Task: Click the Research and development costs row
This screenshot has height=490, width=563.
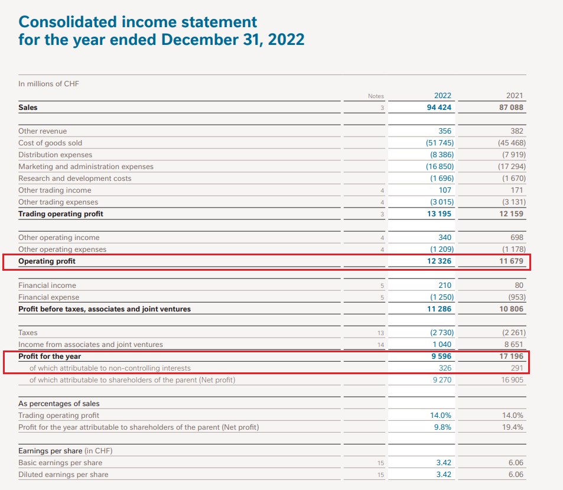Action: click(75, 179)
